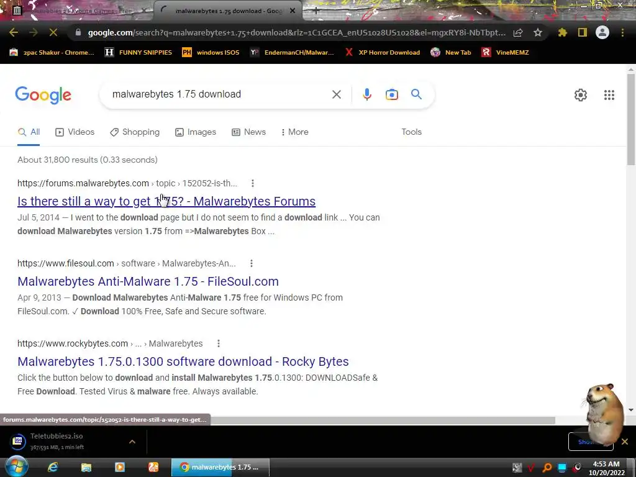Click the https://www.rockybytes.com URL text
The image size is (636, 477).
[73, 343]
